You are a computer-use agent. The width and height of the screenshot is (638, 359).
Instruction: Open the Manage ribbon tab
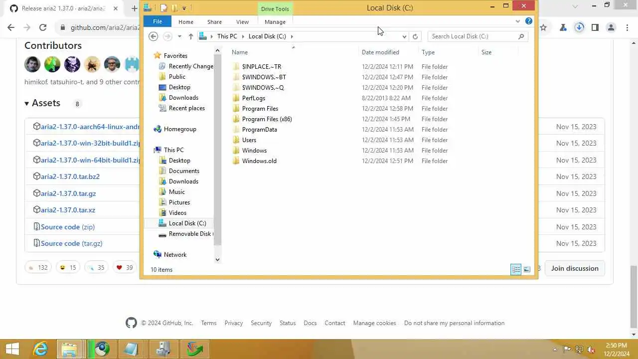pos(275,22)
